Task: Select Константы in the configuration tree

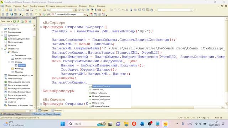Action: click(x=14, y=29)
